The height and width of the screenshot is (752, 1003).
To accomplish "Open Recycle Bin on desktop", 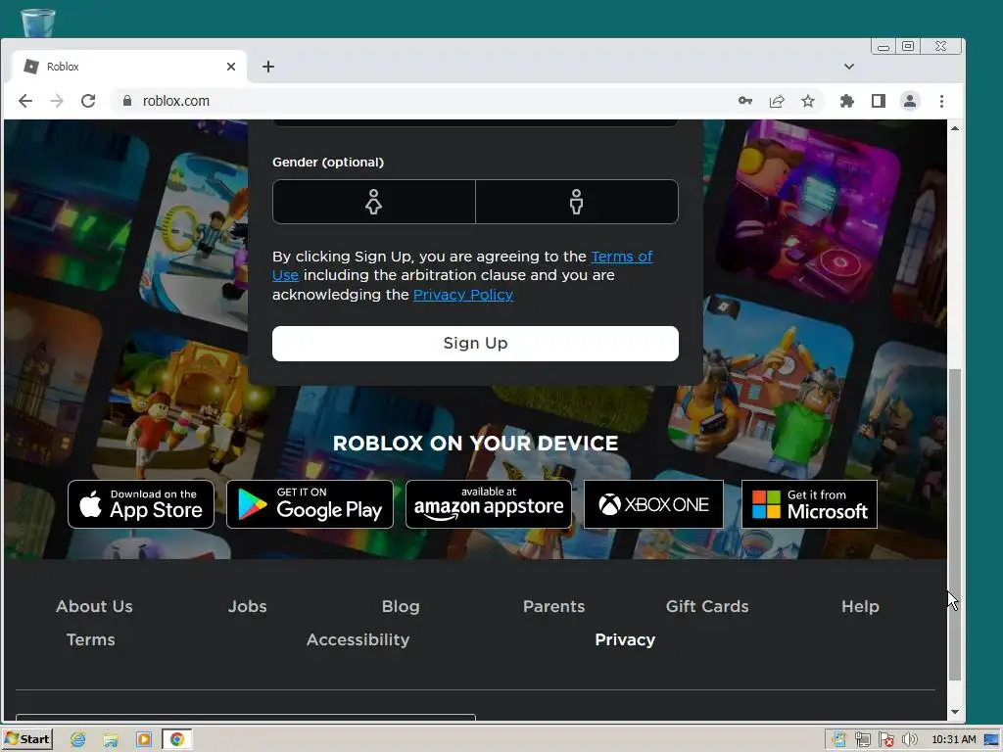I will tap(38, 23).
